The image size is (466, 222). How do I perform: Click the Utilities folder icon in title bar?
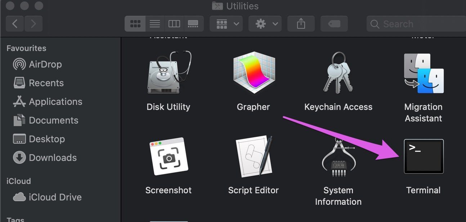(x=217, y=5)
